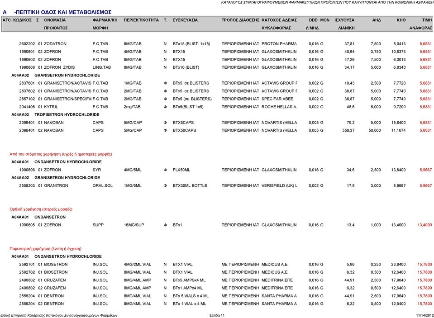Select the ATC ΚΩΔΙΚΟΣ column header
This screenshot has height=318, width=434.
[x=17, y=20]
